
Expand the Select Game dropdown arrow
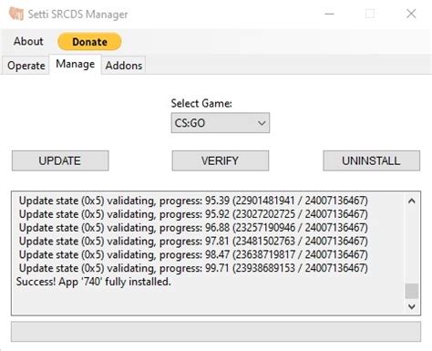(262, 123)
